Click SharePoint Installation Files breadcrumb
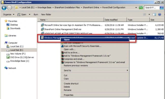The image size is (165, 99). (67, 7)
